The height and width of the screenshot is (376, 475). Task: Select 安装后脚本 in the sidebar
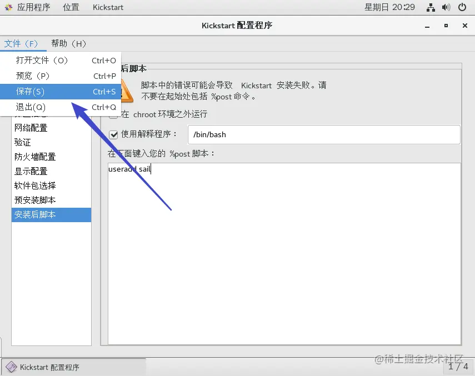(x=51, y=214)
